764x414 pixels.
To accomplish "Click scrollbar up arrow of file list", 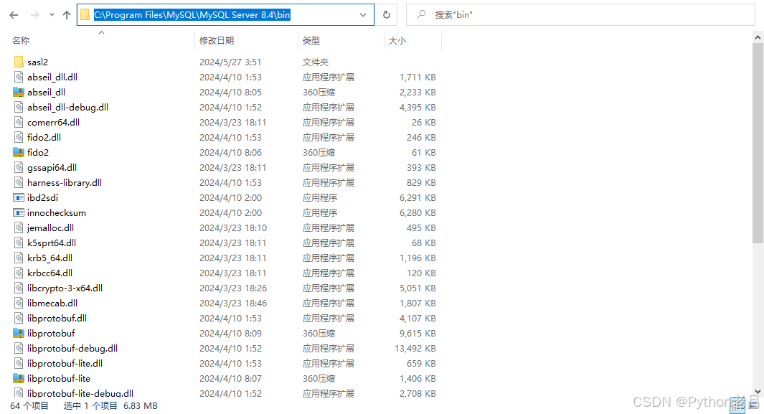I will [758, 37].
